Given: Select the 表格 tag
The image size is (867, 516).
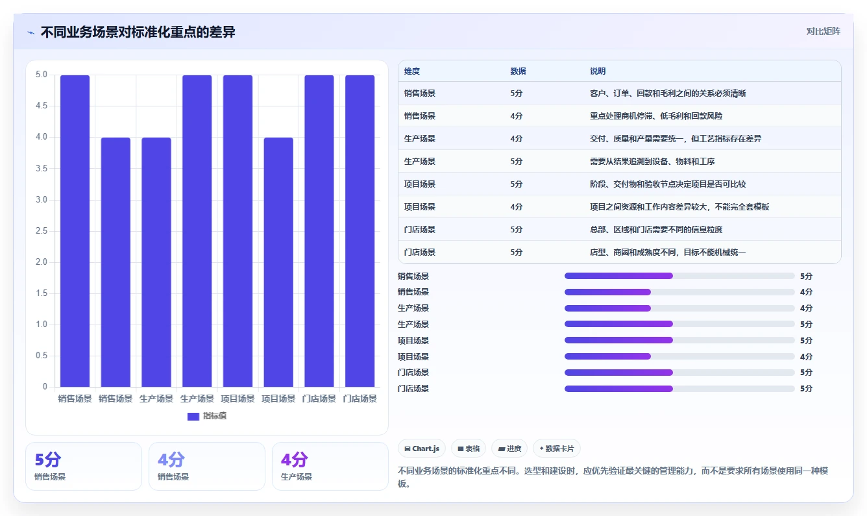Looking at the screenshot, I should [x=469, y=448].
